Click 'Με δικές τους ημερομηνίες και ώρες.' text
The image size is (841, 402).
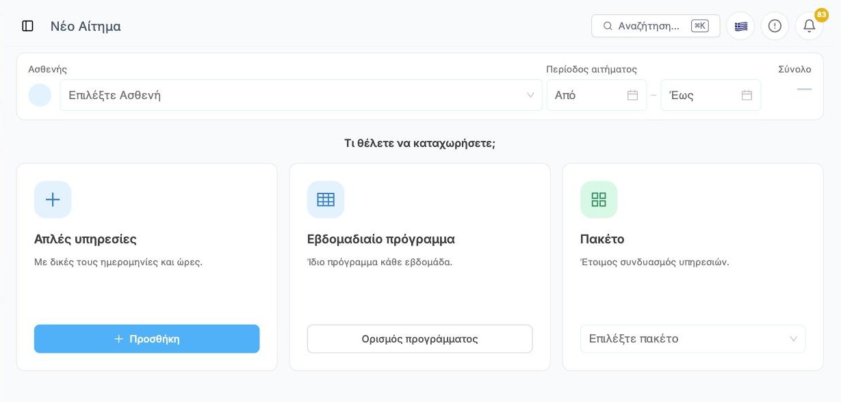pos(118,262)
